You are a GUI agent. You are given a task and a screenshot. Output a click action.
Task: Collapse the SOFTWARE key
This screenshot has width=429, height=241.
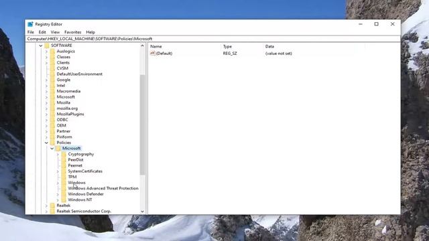(x=41, y=46)
